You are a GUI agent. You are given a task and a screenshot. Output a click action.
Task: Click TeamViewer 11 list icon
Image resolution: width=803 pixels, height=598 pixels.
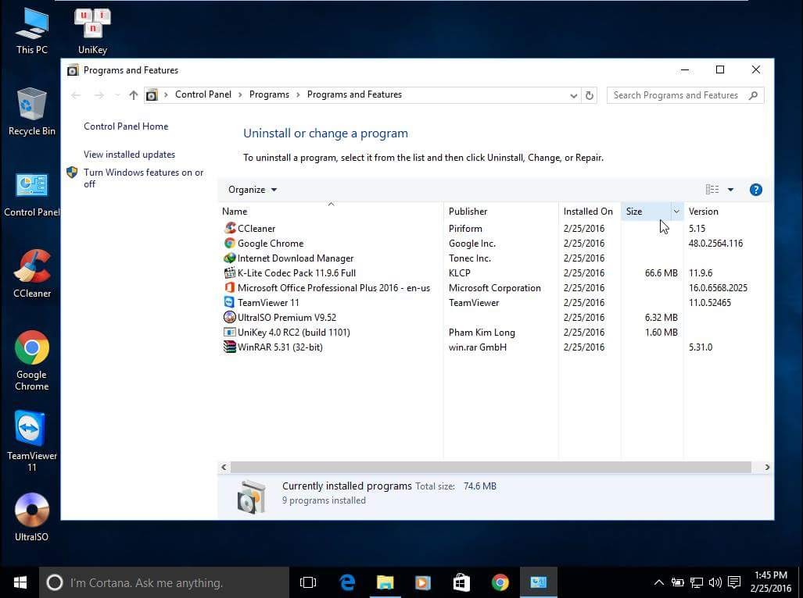pos(230,302)
